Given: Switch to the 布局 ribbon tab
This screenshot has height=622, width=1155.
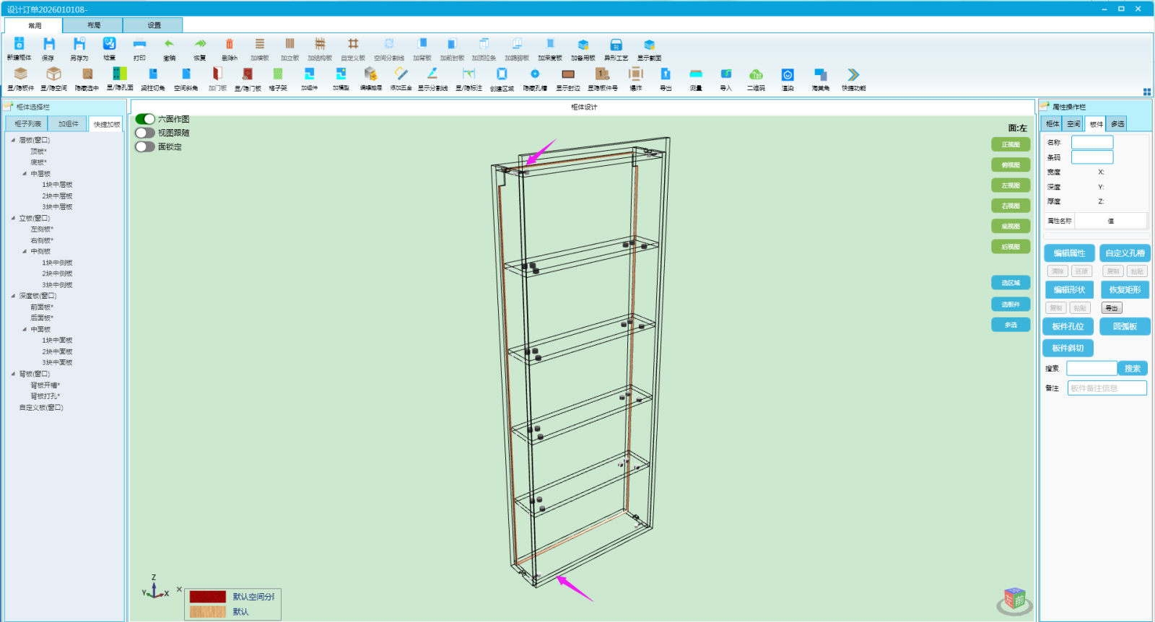Looking at the screenshot, I should tap(93, 25).
